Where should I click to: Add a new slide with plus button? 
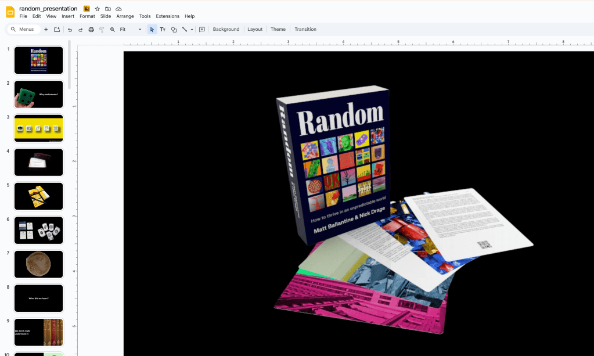46,29
